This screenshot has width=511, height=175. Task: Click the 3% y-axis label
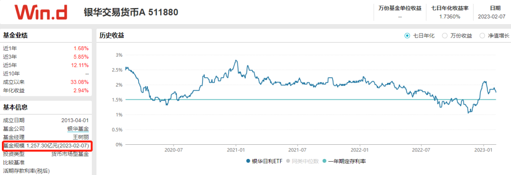119,55
